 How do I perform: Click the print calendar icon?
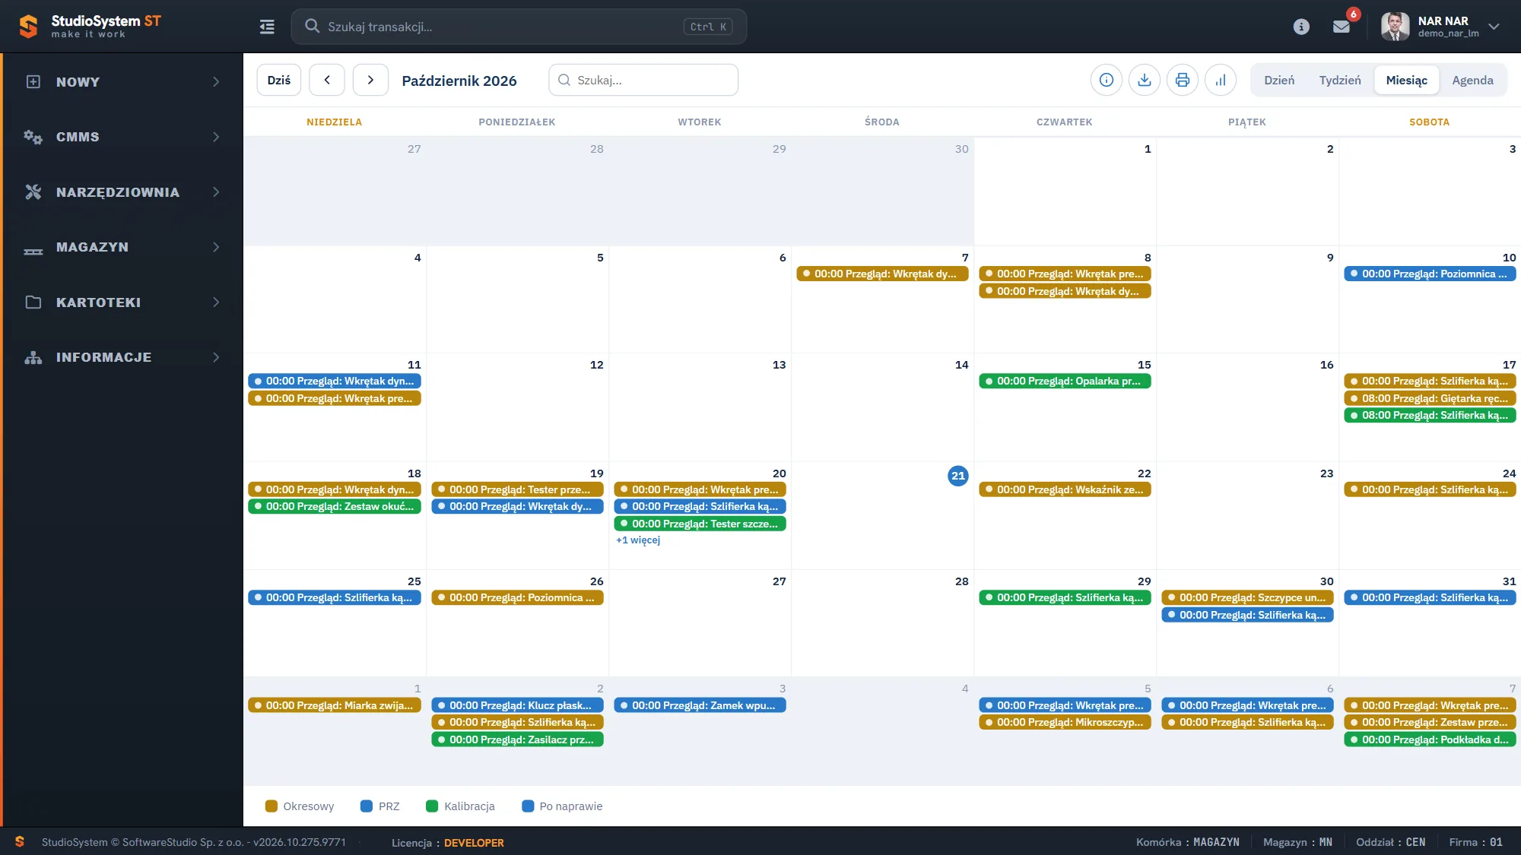pos(1183,80)
